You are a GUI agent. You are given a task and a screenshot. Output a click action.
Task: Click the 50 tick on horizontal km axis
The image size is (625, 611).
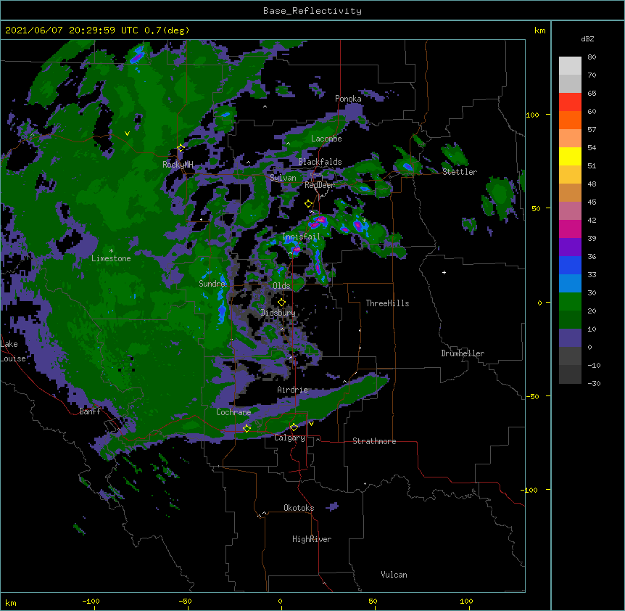click(x=373, y=601)
